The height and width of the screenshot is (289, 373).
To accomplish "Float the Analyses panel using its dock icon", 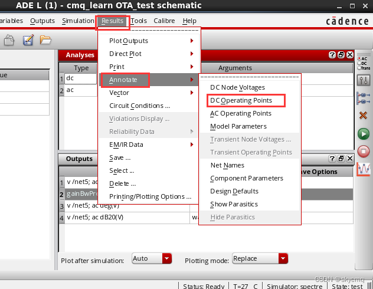I will tap(341, 55).
